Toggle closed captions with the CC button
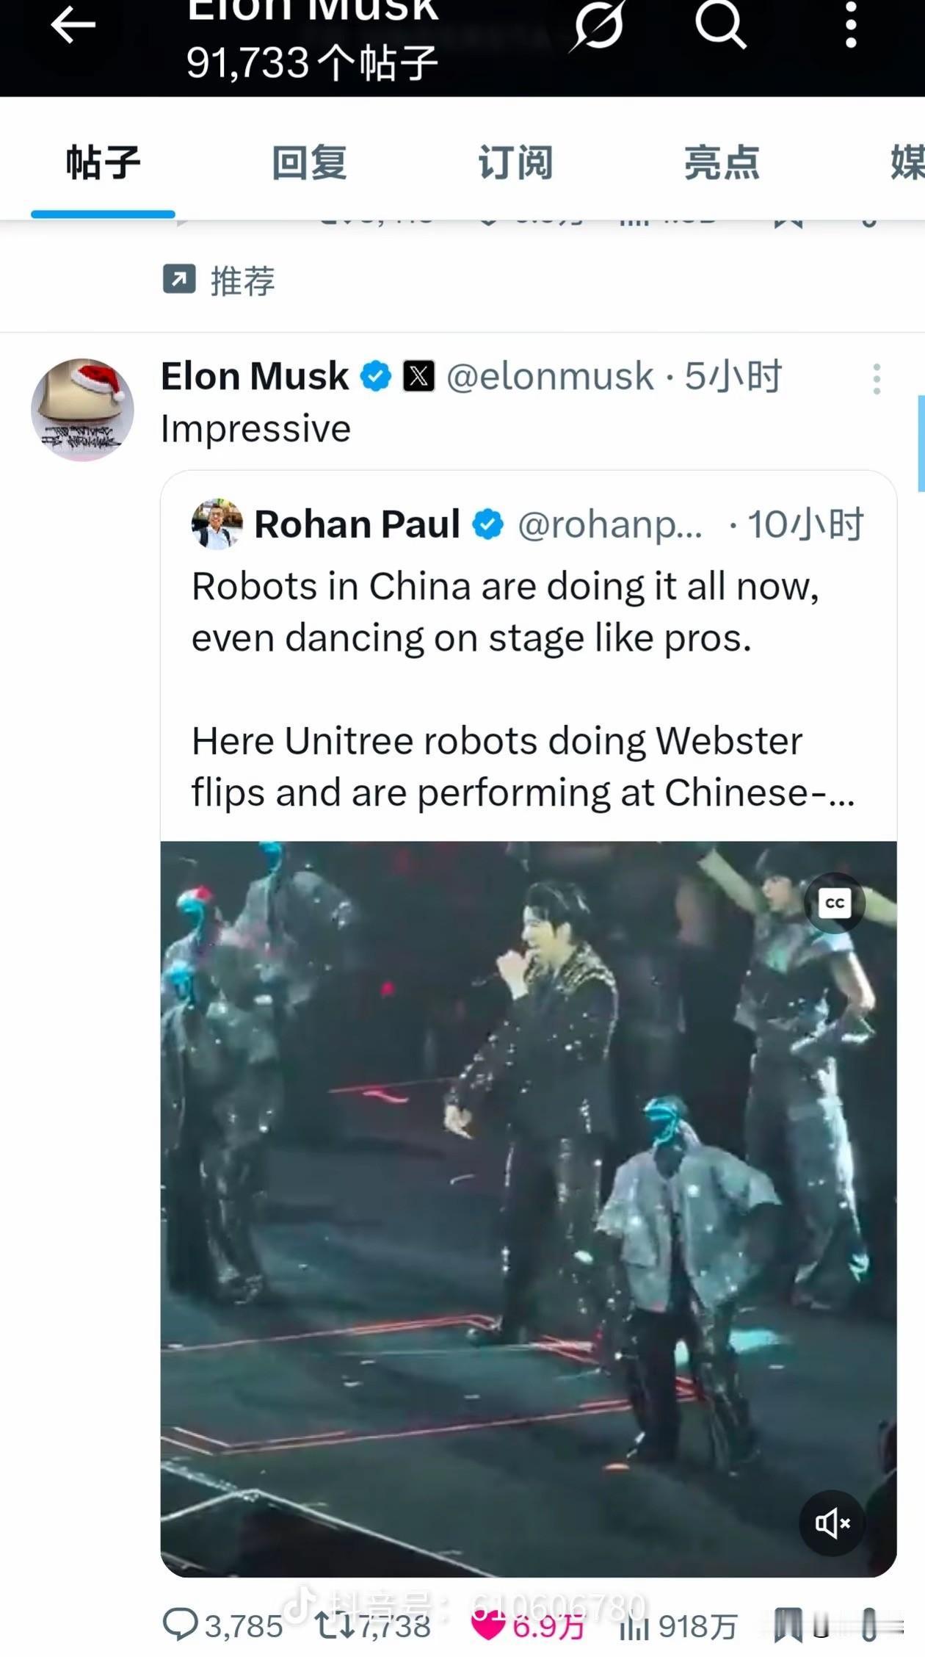The height and width of the screenshot is (1657, 925). (835, 903)
